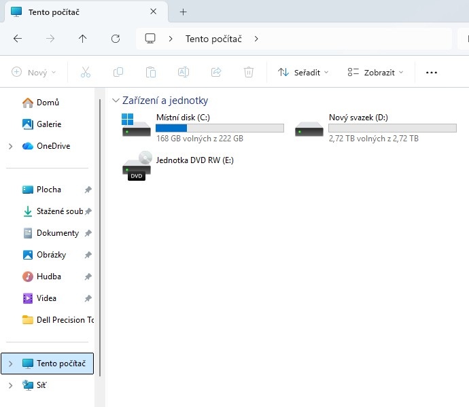Click the Rename icon in toolbar

pos(184,72)
